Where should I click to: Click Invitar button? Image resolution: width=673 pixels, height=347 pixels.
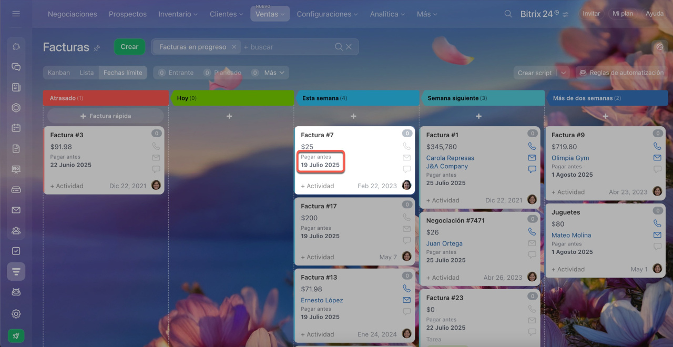591,14
